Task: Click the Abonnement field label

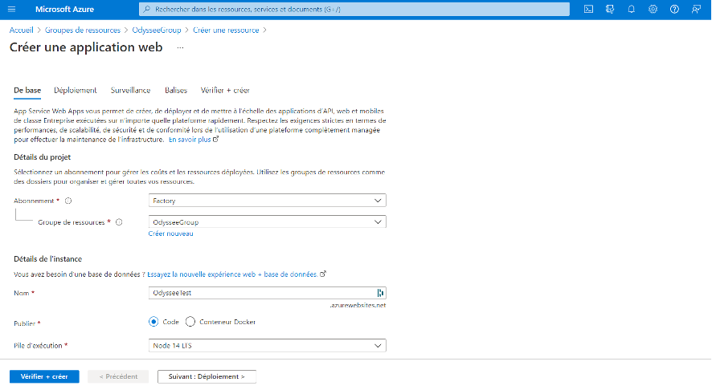Action: coord(34,201)
